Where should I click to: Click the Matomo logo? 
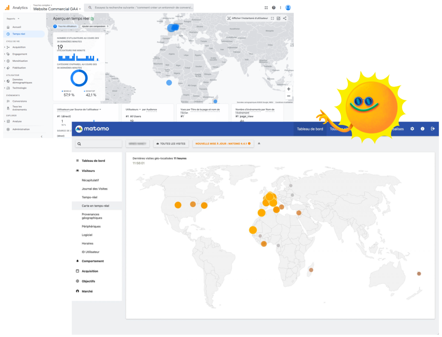pyautogui.click(x=92, y=129)
